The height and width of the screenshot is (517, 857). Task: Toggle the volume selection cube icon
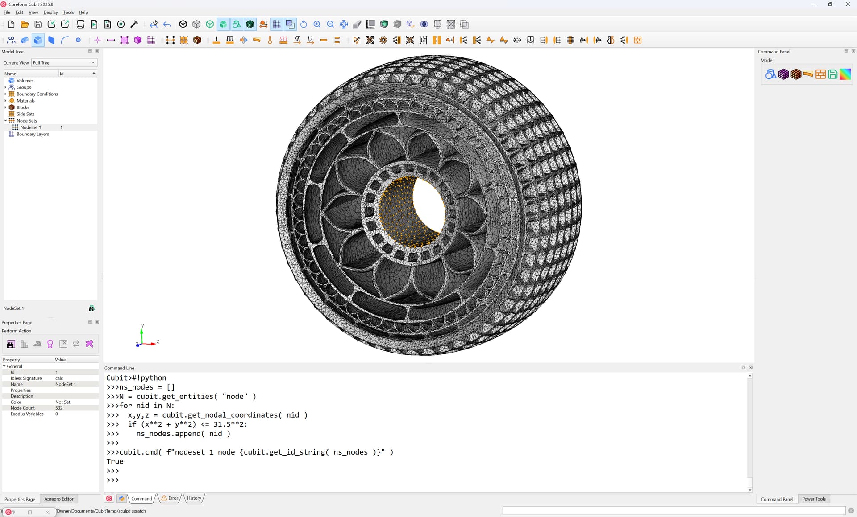pos(38,40)
